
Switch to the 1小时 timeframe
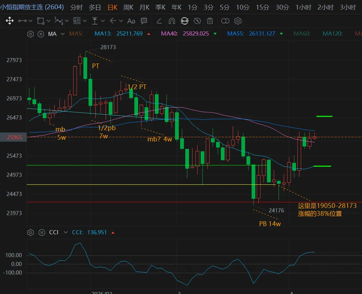[x=303, y=8]
